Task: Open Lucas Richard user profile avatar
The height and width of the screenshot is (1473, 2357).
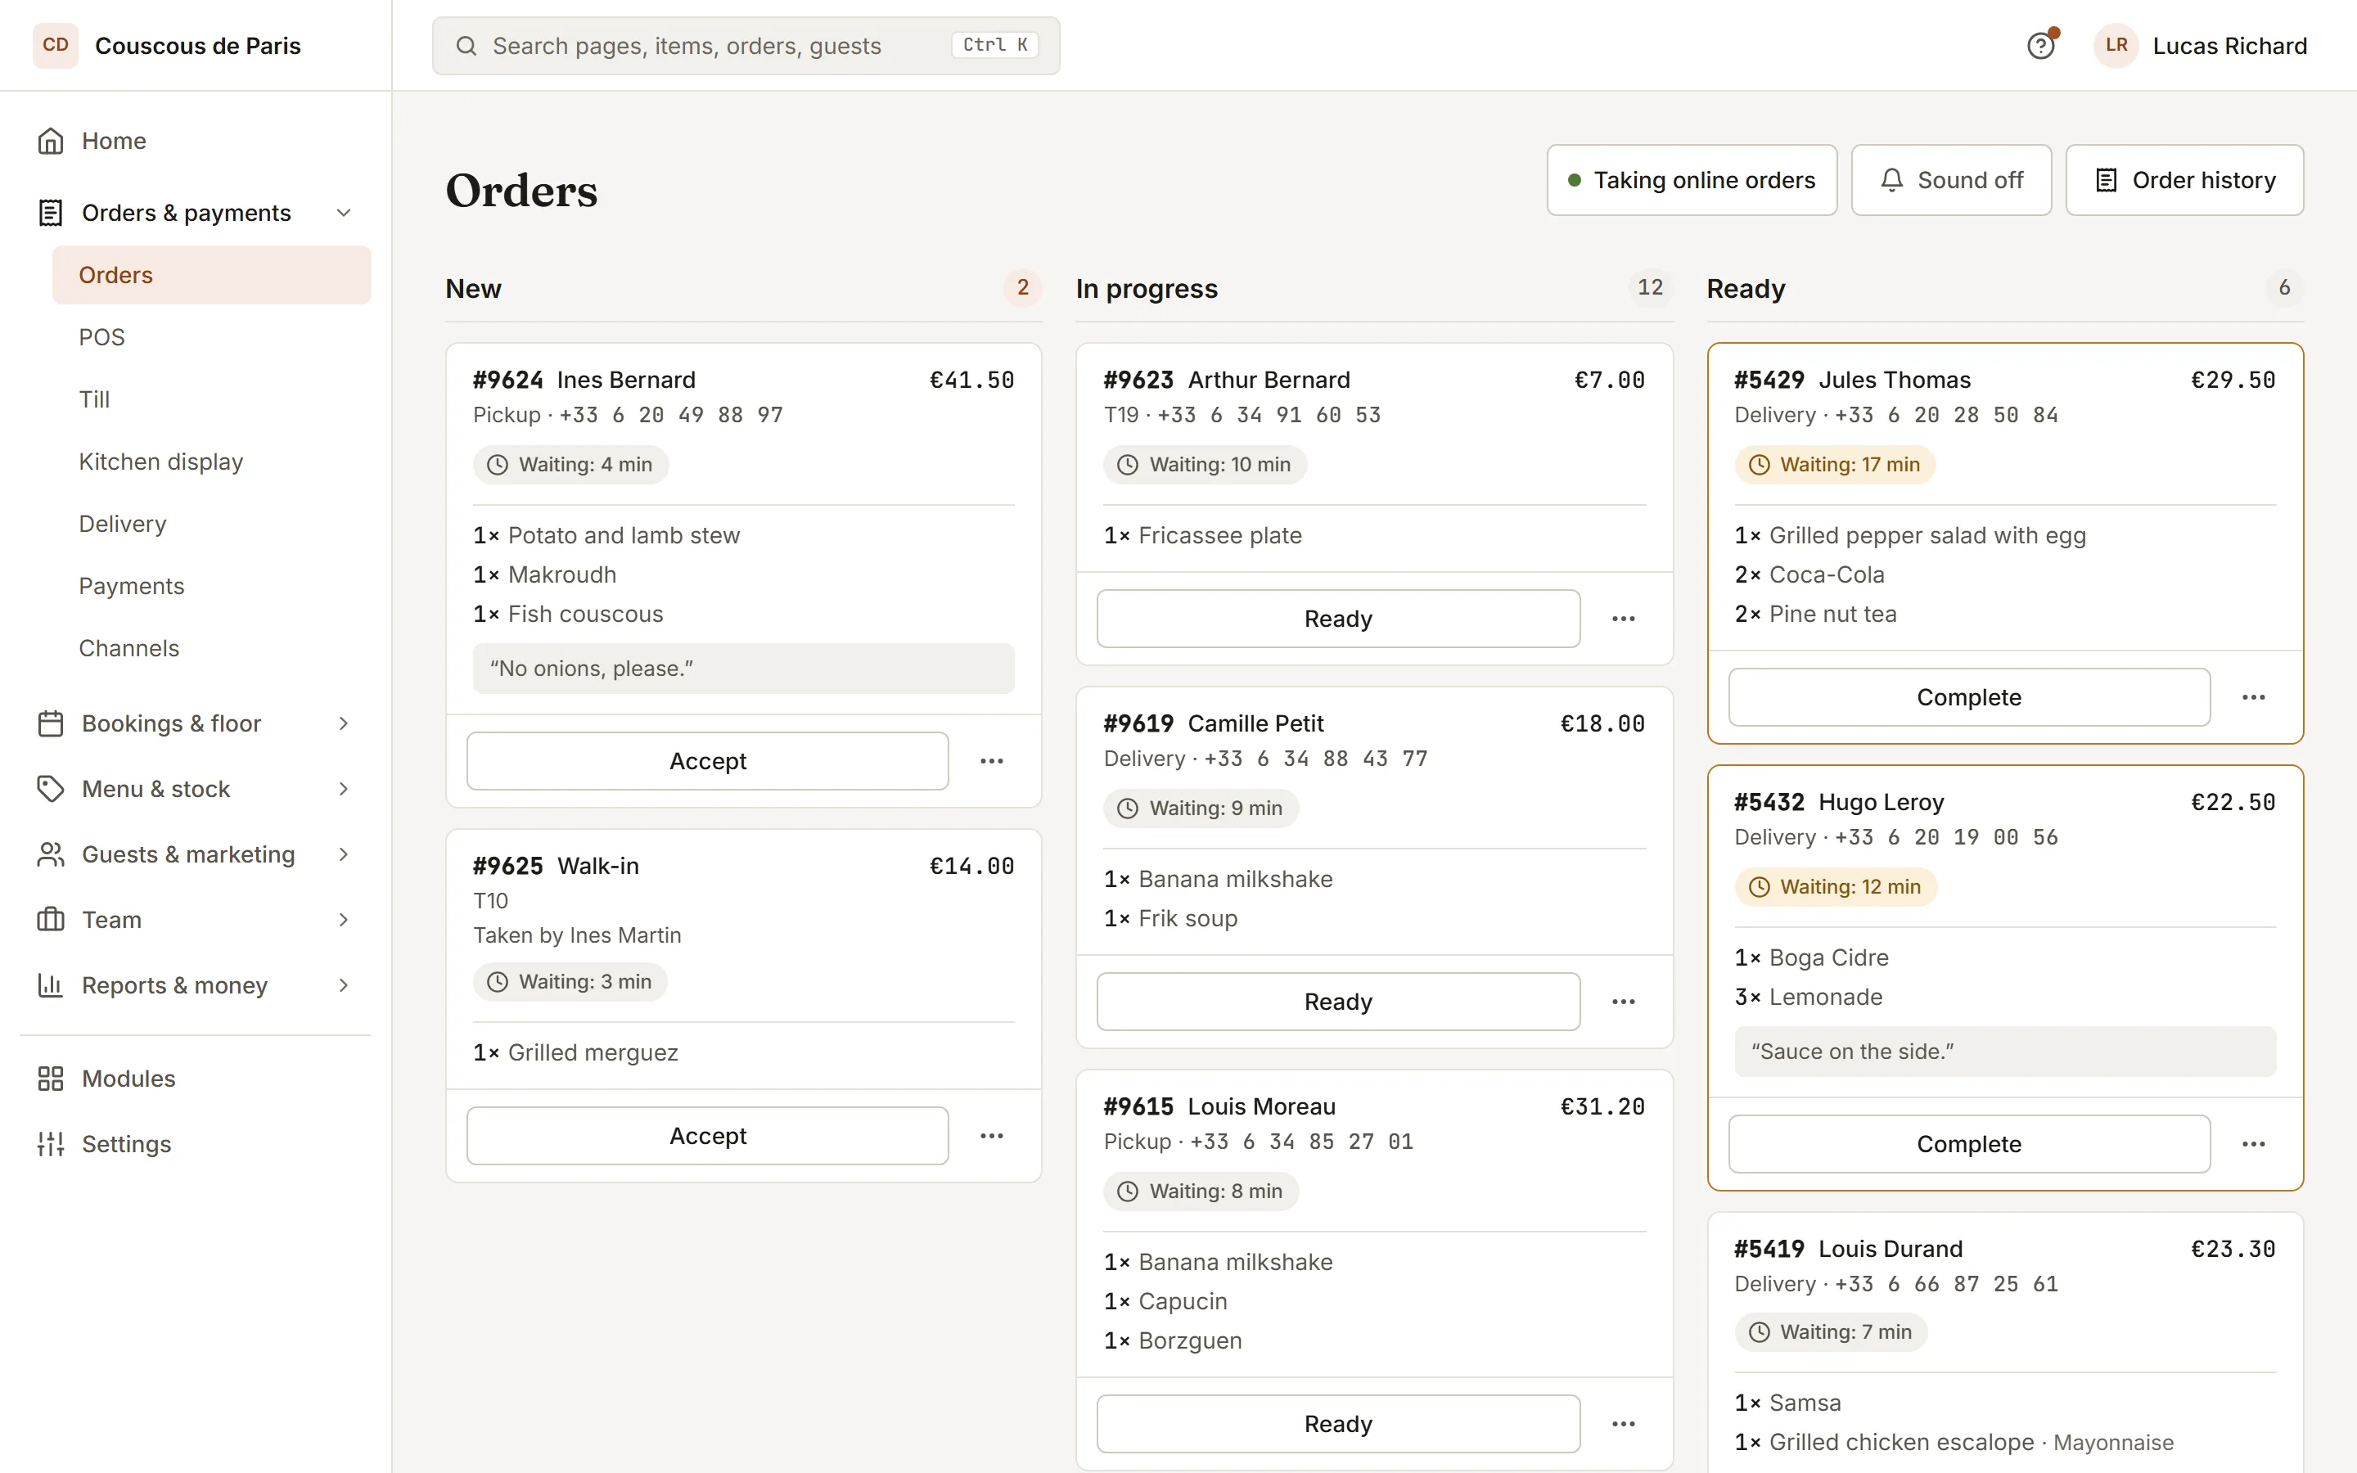Action: click(2116, 46)
